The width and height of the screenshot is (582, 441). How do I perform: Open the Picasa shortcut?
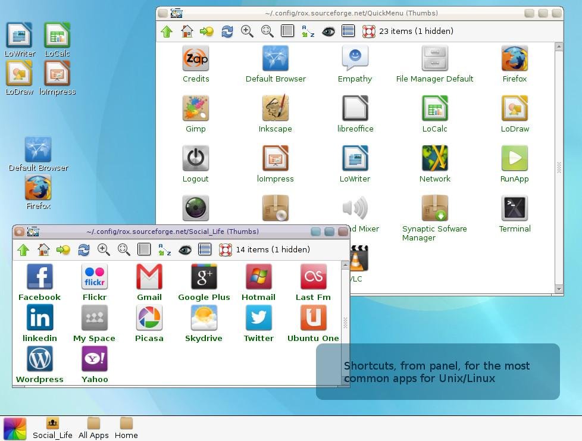pyautogui.click(x=149, y=318)
